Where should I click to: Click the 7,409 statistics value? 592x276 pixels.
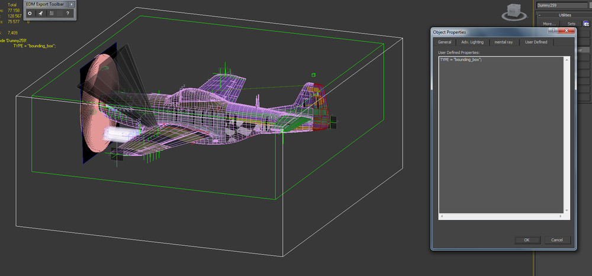pyautogui.click(x=12, y=33)
